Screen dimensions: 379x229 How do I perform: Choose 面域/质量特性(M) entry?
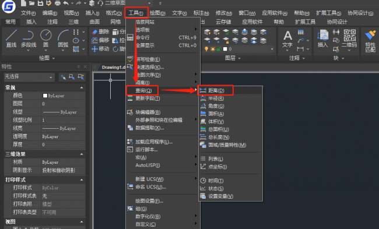pyautogui.click(x=230, y=145)
